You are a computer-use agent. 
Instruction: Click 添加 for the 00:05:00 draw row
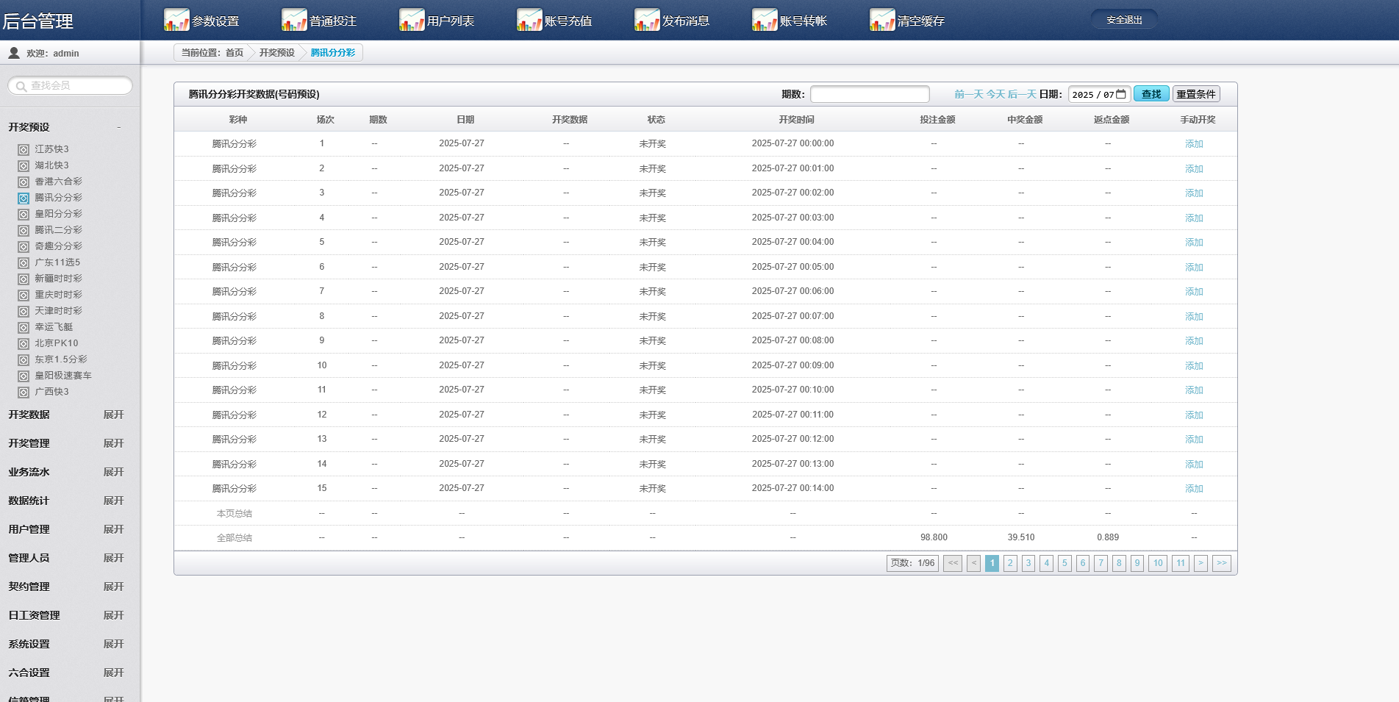tap(1194, 268)
